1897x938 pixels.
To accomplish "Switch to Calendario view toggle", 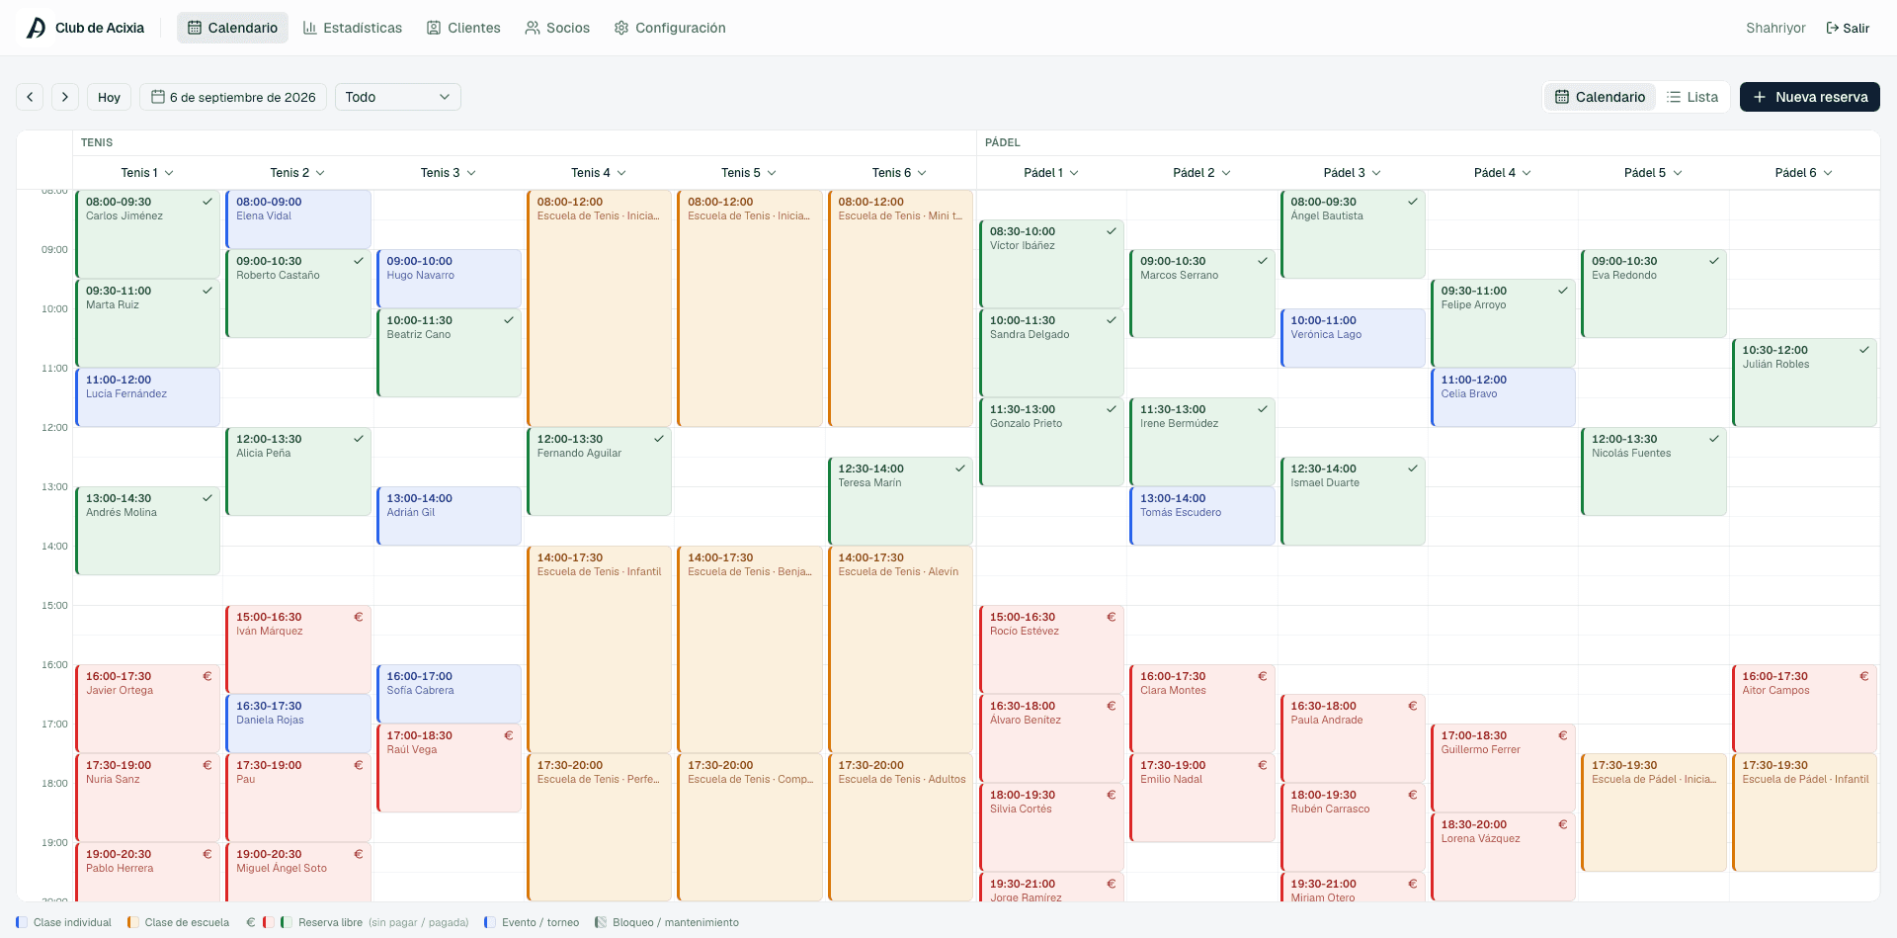I will (1601, 97).
